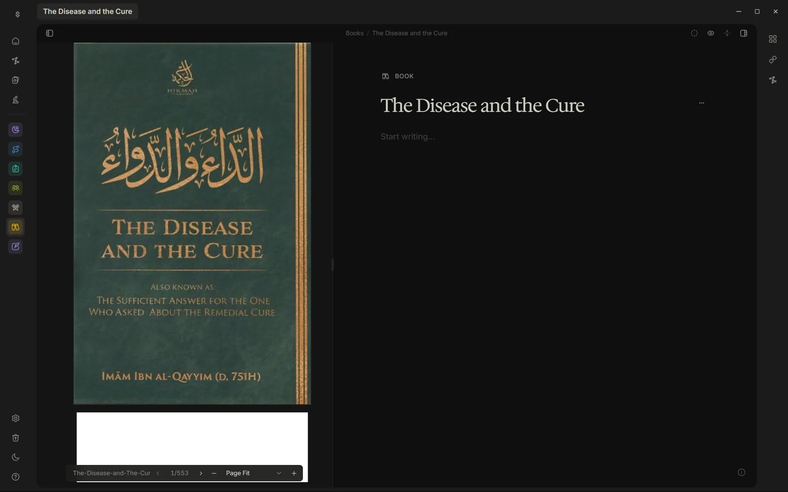Go to the Home icon in sidebar
The image size is (788, 492).
click(16, 41)
